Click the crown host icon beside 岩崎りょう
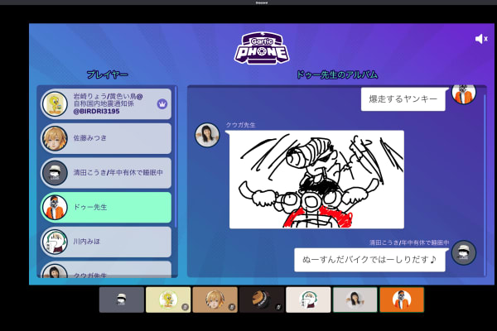 162,104
